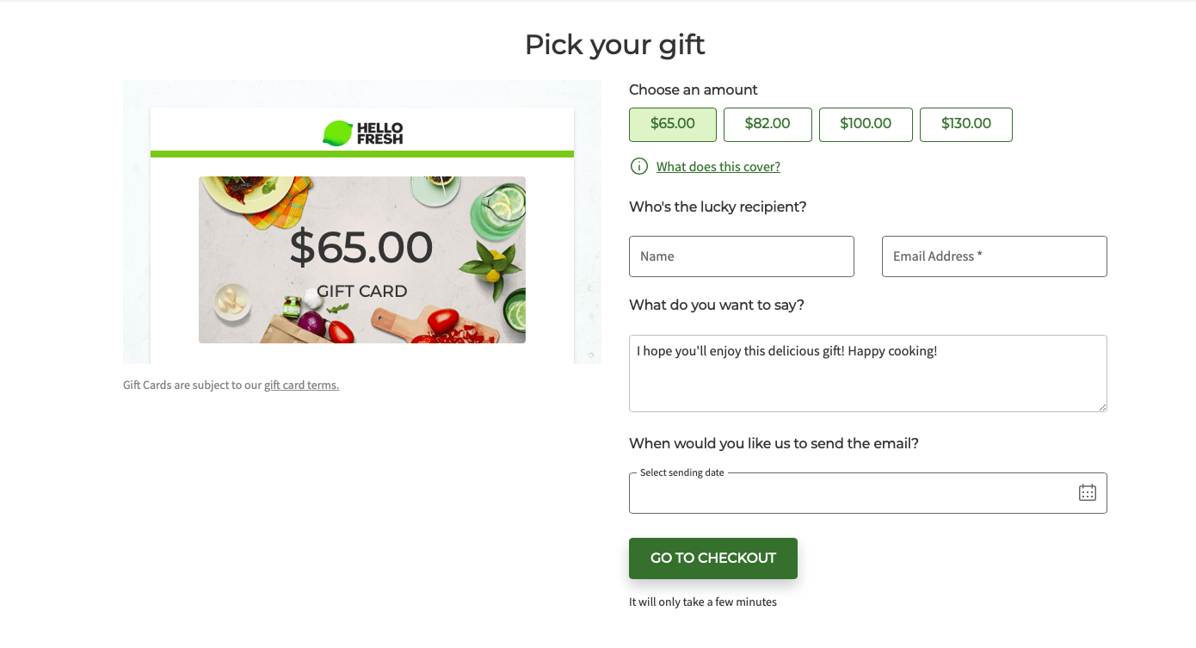
Task: Select the $130.00 amount
Action: pyautogui.click(x=965, y=124)
